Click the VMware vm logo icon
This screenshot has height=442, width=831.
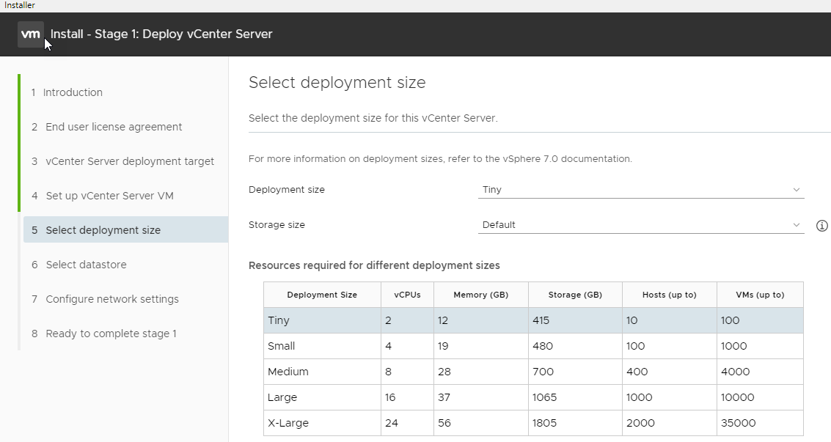click(31, 34)
